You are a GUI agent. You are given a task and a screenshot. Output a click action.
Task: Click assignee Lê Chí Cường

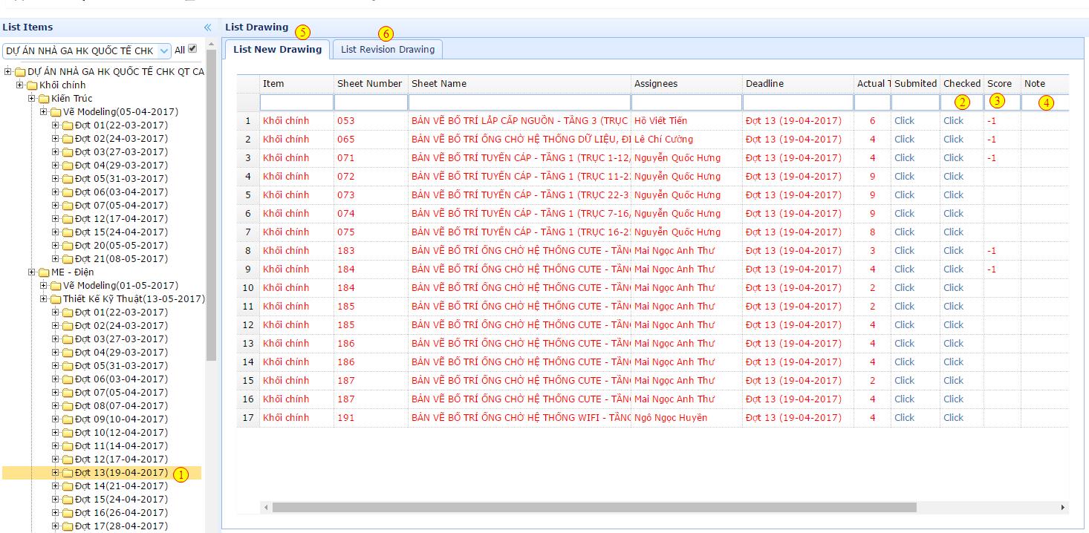[x=663, y=140]
